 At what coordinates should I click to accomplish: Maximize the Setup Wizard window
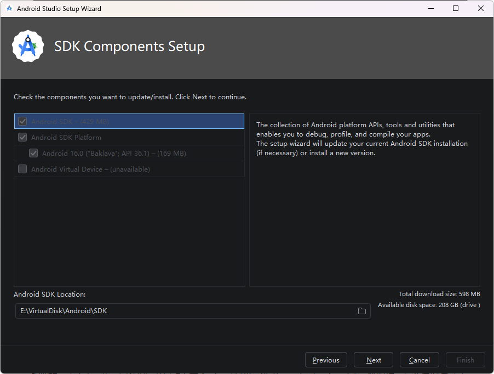point(456,9)
